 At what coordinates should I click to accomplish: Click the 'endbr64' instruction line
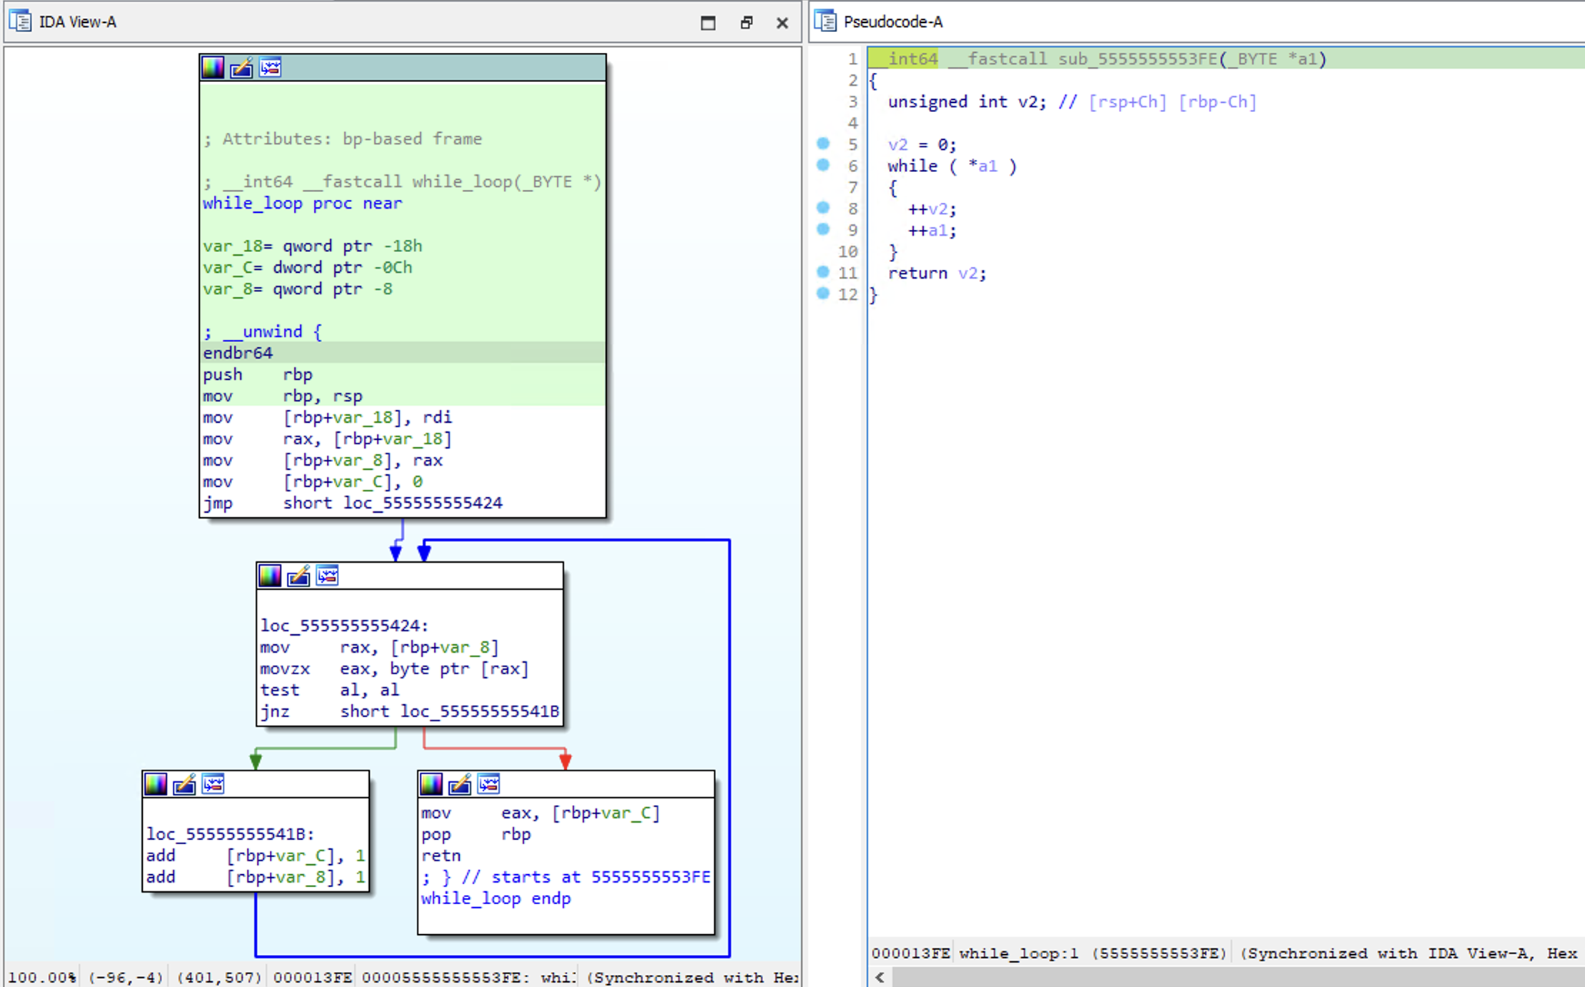pos(403,353)
